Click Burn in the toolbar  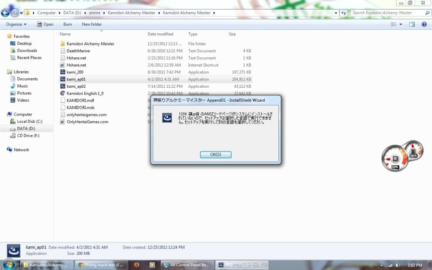click(x=67, y=24)
